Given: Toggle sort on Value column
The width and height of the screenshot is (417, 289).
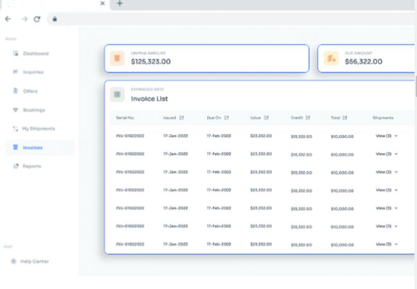Looking at the screenshot, I should [266, 118].
